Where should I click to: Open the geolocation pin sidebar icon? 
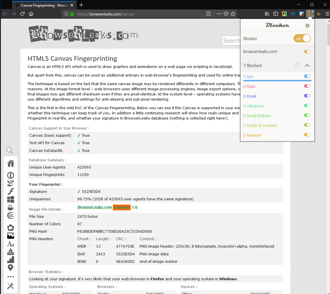(x=11, y=268)
